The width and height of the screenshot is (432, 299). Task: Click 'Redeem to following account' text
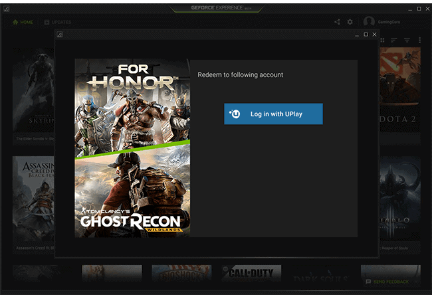pyautogui.click(x=240, y=75)
